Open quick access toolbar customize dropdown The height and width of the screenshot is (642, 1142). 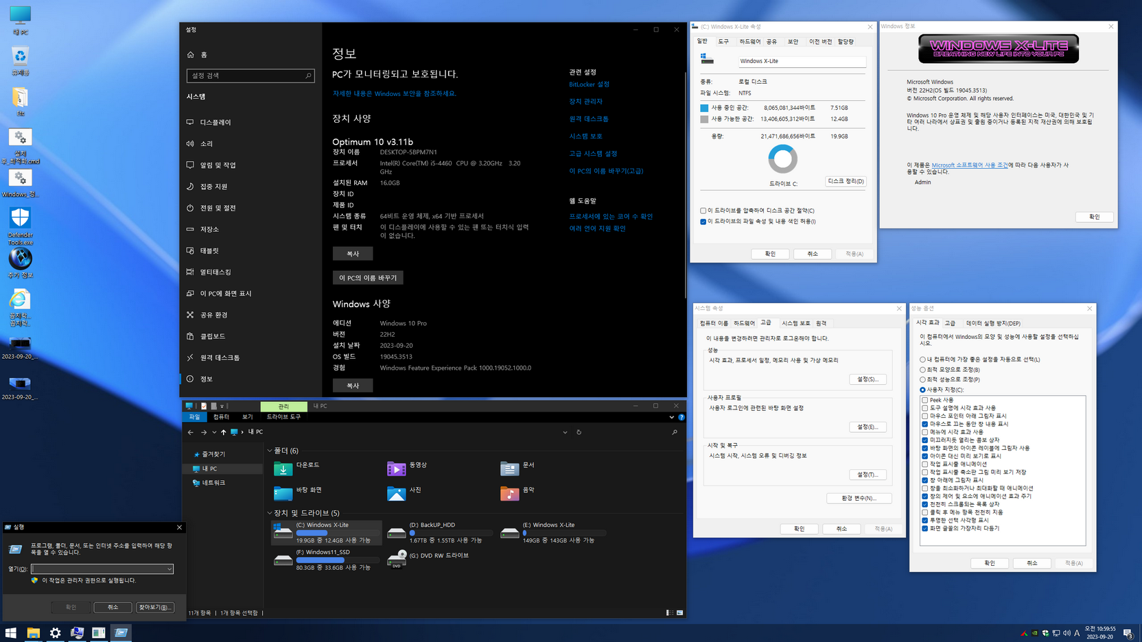pos(222,406)
